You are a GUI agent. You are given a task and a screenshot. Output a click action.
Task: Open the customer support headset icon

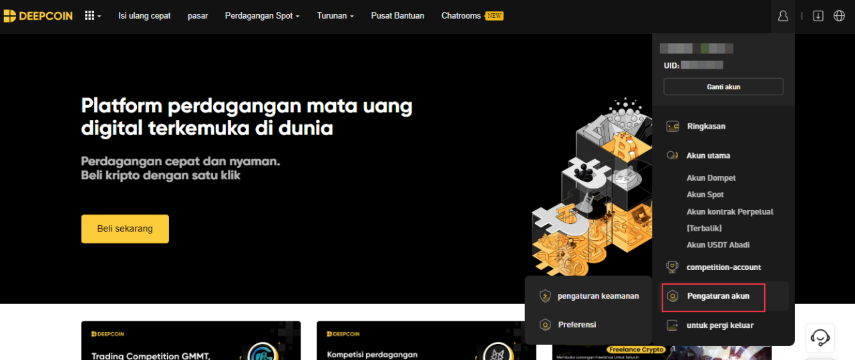click(820, 338)
